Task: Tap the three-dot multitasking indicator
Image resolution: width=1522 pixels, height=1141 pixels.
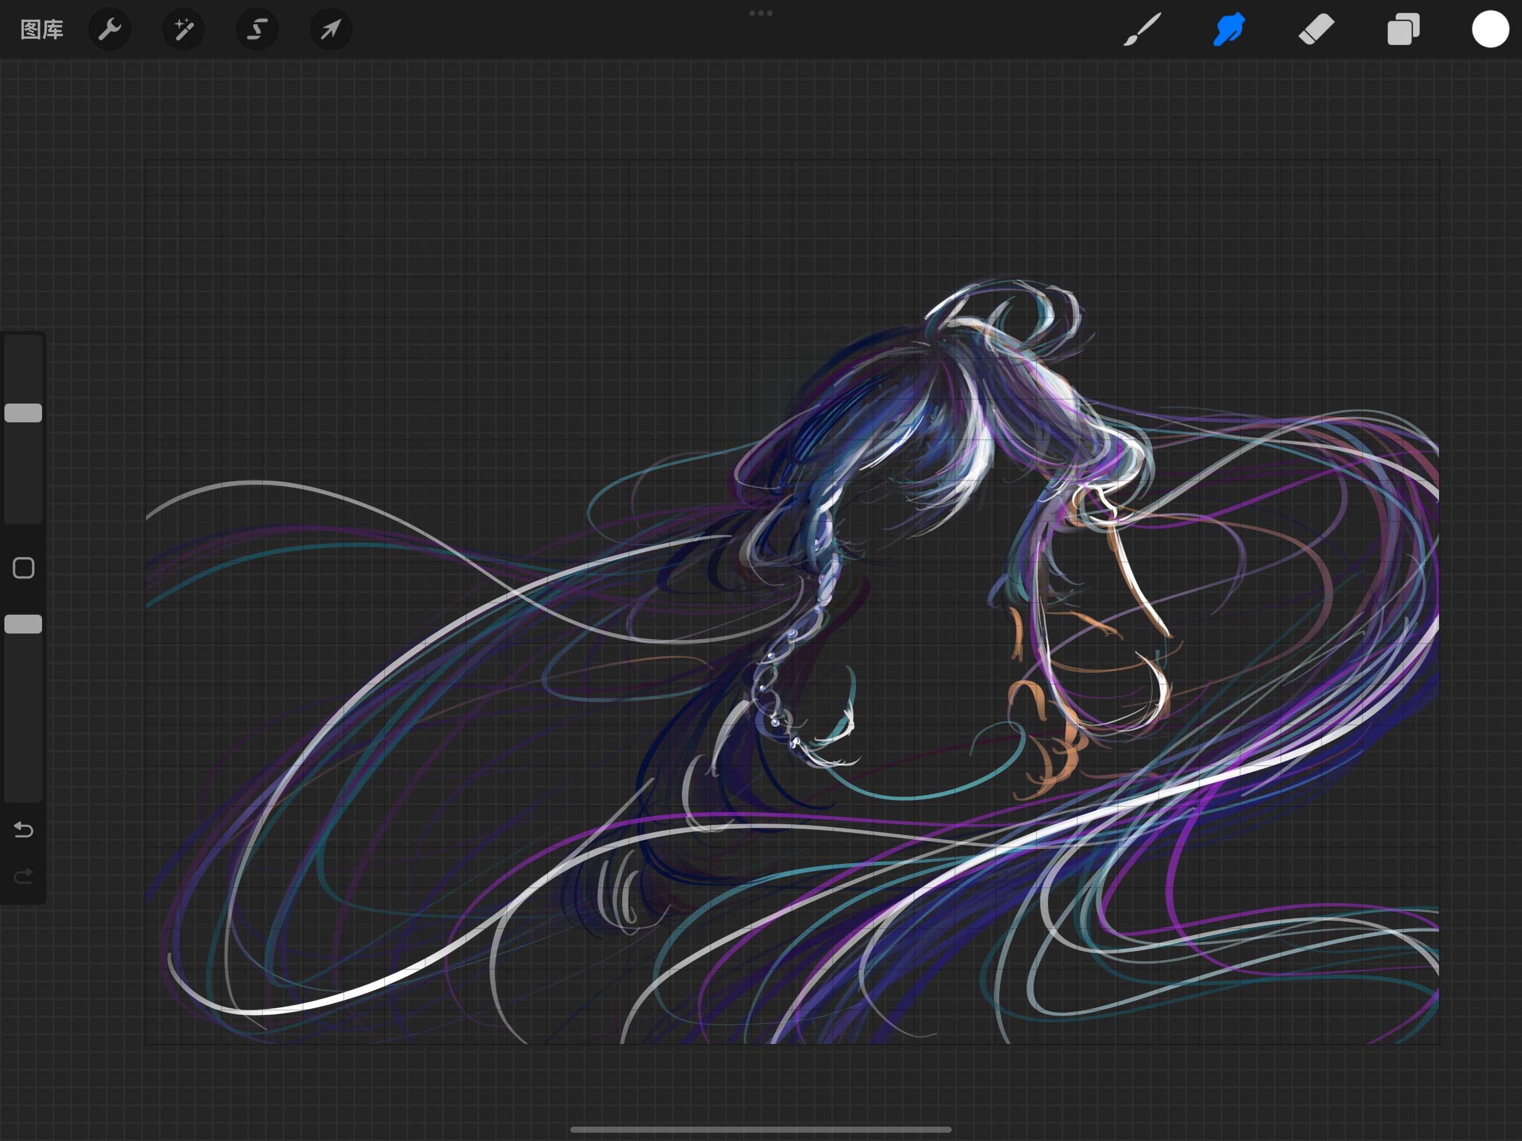Action: (x=761, y=13)
